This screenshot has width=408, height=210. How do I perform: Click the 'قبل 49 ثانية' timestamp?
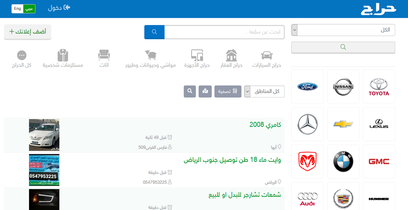(159, 138)
